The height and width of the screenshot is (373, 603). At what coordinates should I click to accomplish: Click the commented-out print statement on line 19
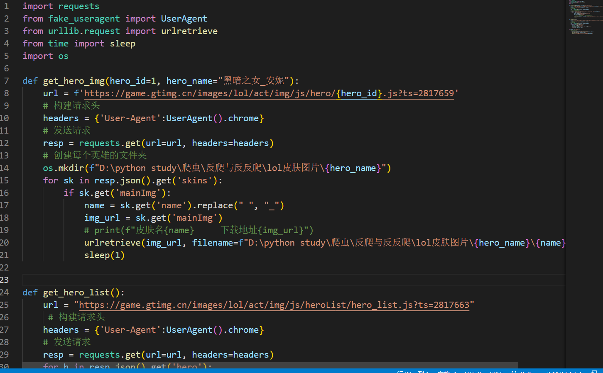coord(199,230)
